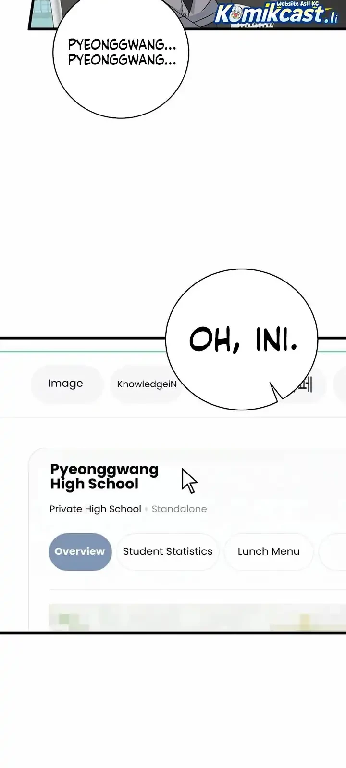Screen dimensions: 346x768
Task: Open the Student Statistics tab
Action: [x=168, y=551]
